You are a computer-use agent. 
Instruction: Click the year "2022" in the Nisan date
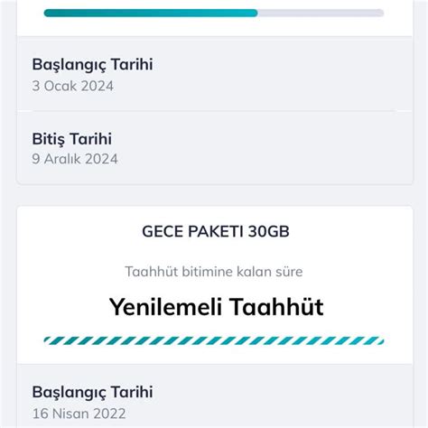point(109,414)
